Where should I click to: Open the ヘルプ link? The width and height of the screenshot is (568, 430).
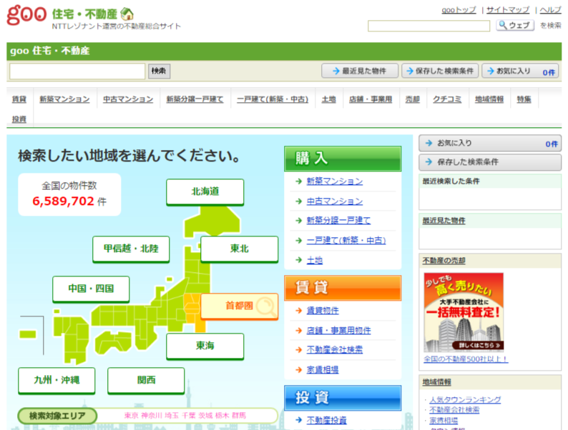coord(550,10)
